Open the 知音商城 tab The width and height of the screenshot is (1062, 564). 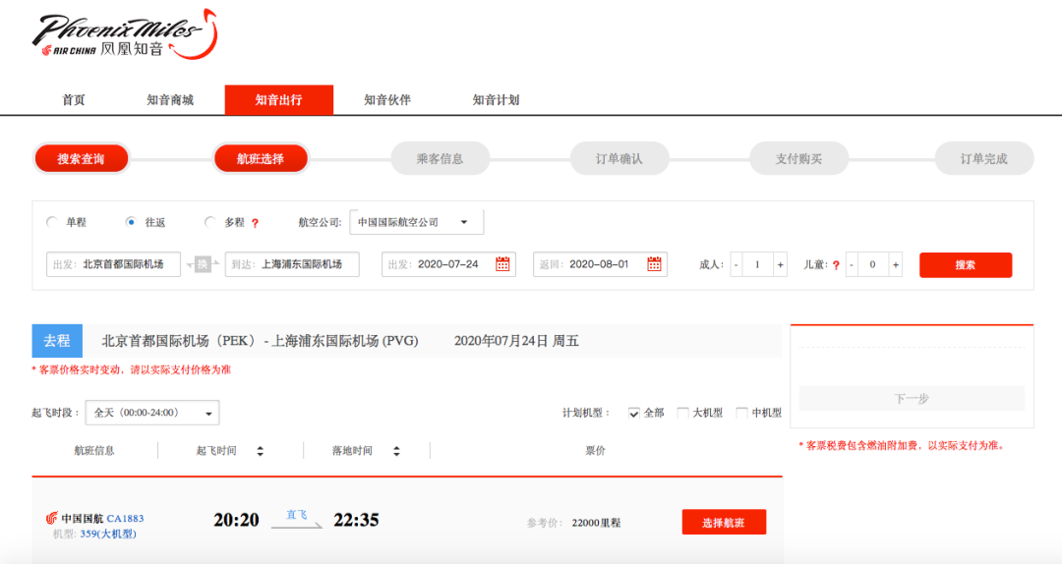[170, 100]
